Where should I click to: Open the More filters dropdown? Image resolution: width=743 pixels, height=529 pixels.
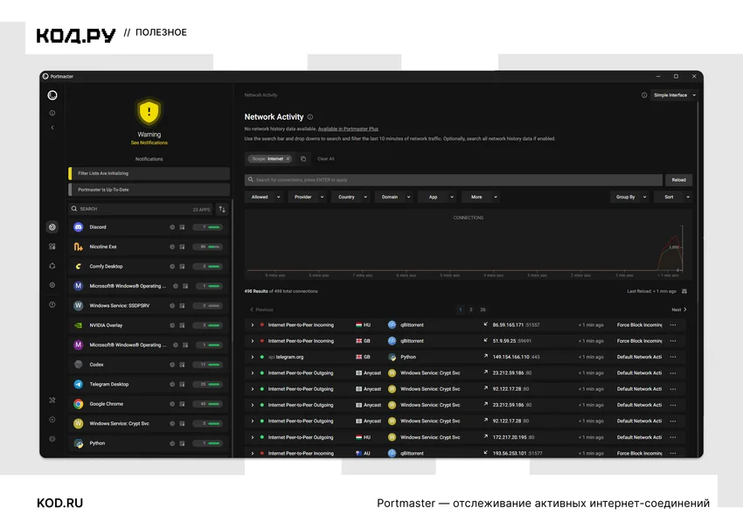coord(481,198)
